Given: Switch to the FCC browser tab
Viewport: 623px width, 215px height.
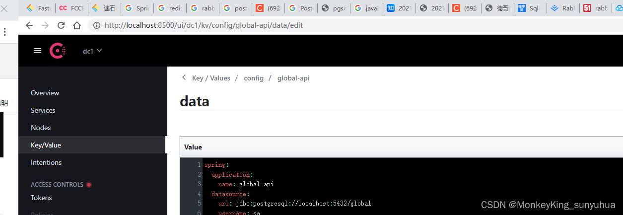Looking at the screenshot, I should tap(71, 8).
